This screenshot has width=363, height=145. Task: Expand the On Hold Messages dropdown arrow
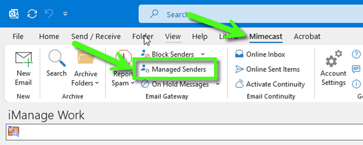218,84
